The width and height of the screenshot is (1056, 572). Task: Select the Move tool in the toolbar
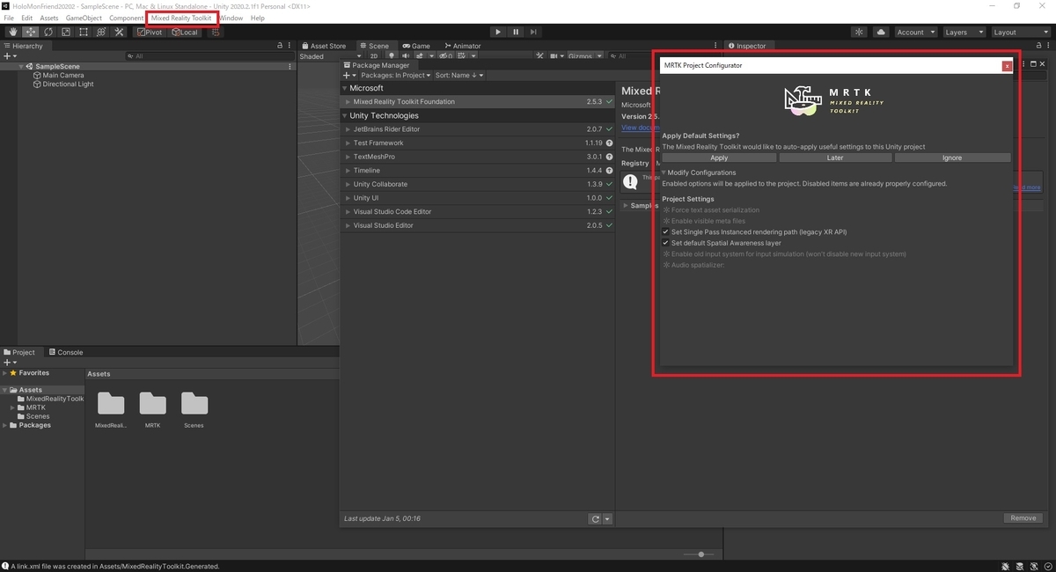(30, 32)
